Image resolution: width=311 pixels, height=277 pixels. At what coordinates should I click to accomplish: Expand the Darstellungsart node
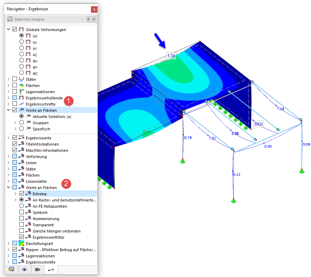coord(8,244)
